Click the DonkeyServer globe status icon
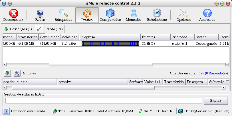The image size is (232, 116). click(x=181, y=111)
